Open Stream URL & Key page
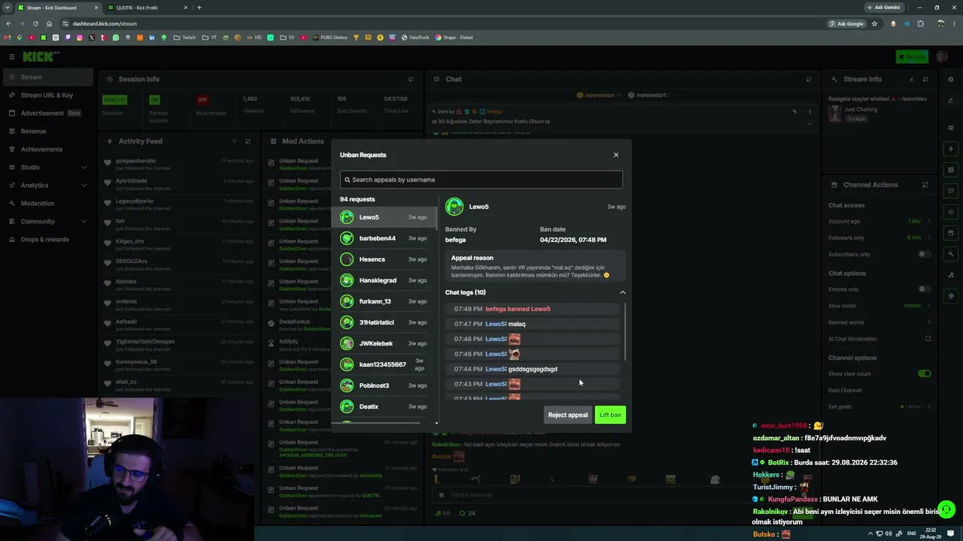 tap(47, 95)
